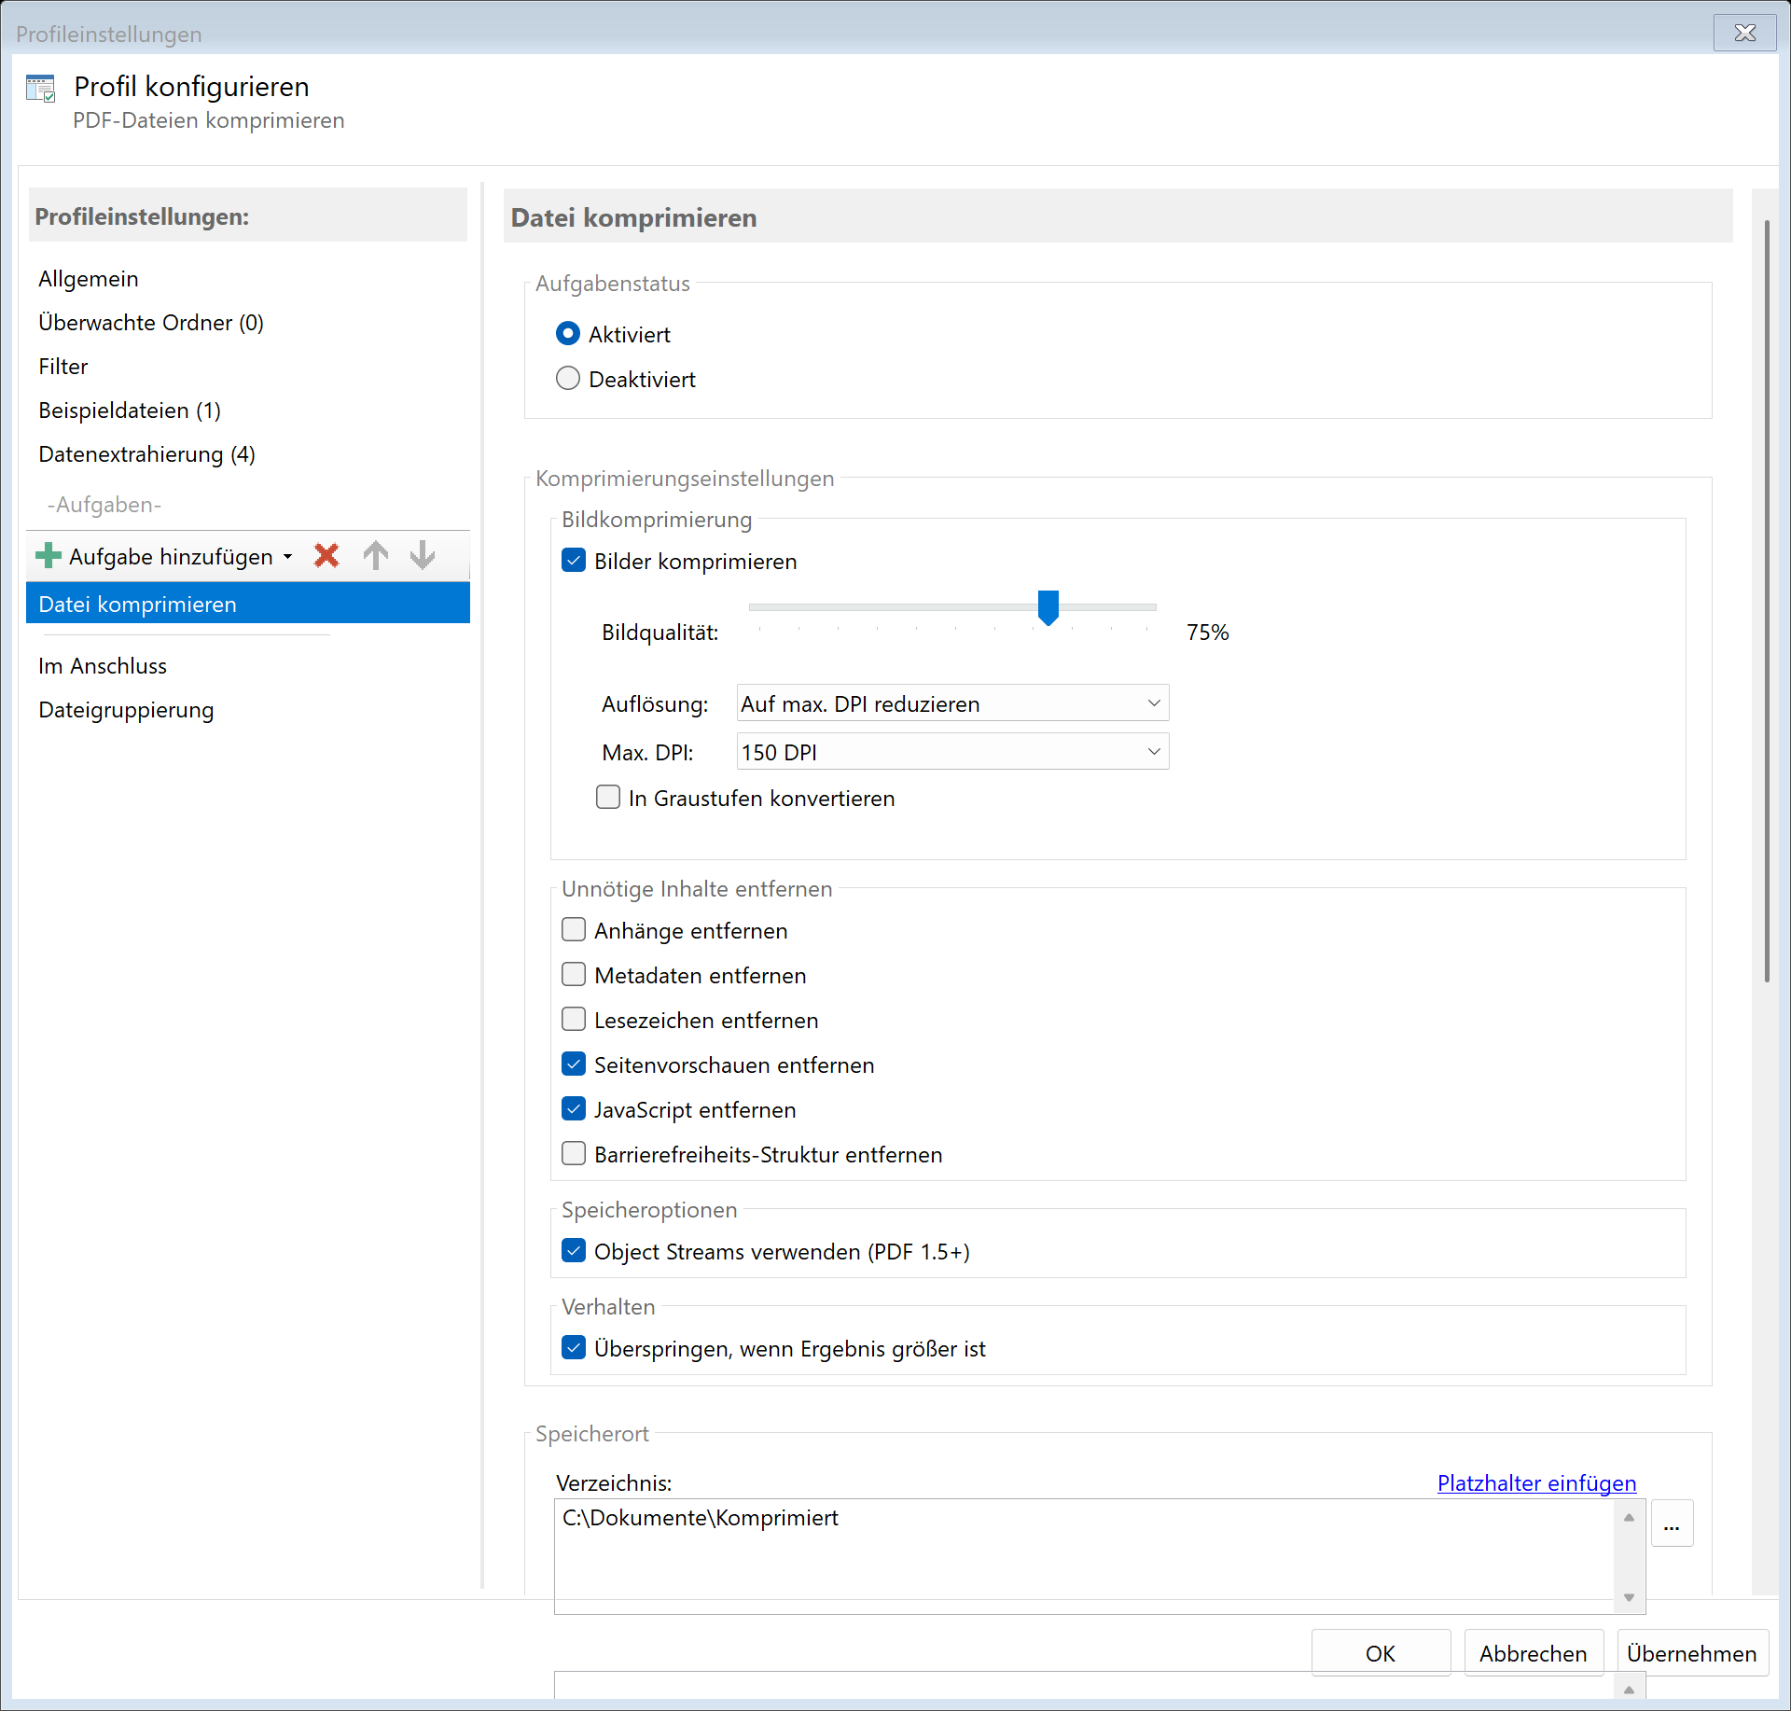Image resolution: width=1791 pixels, height=1711 pixels.
Task: Expand the Max. DPI dropdown
Action: coord(952,752)
